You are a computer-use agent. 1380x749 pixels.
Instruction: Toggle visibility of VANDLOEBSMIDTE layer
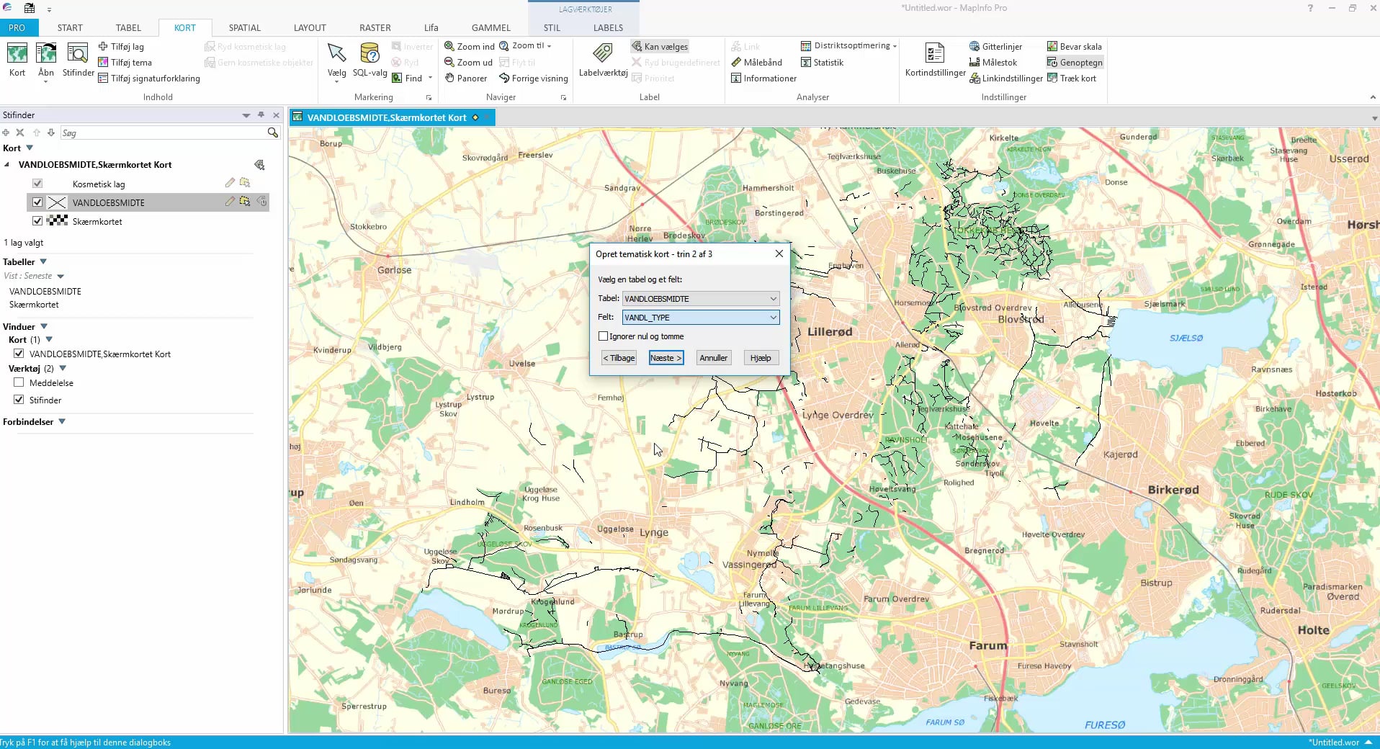pos(37,202)
